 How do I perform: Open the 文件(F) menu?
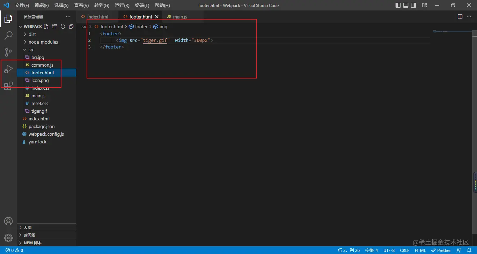point(22,5)
